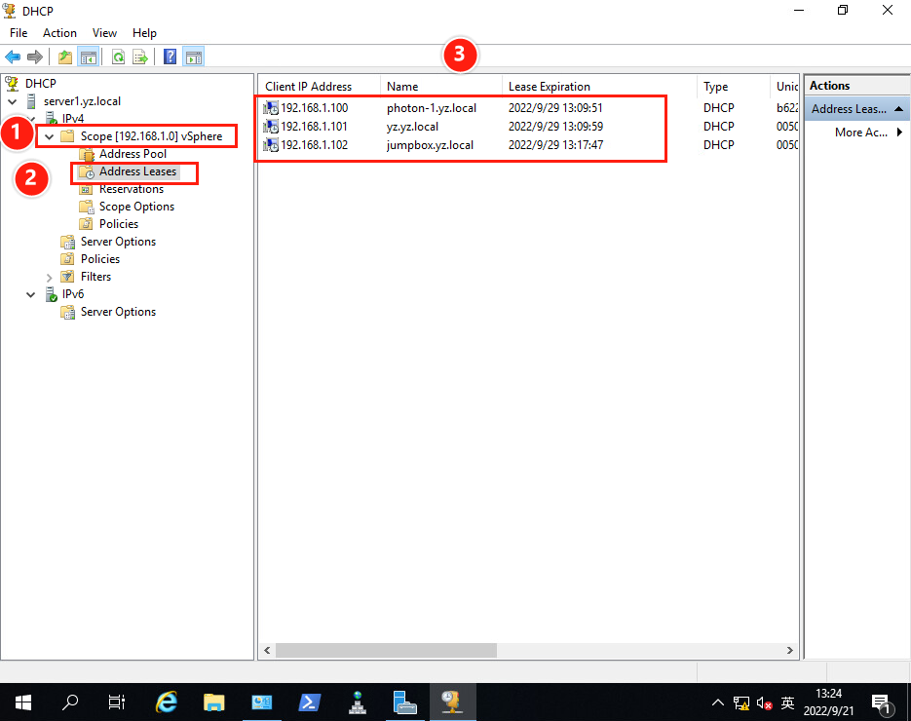This screenshot has width=911, height=721.
Task: Click the Up One Level folder icon
Action: pyautogui.click(x=65, y=57)
